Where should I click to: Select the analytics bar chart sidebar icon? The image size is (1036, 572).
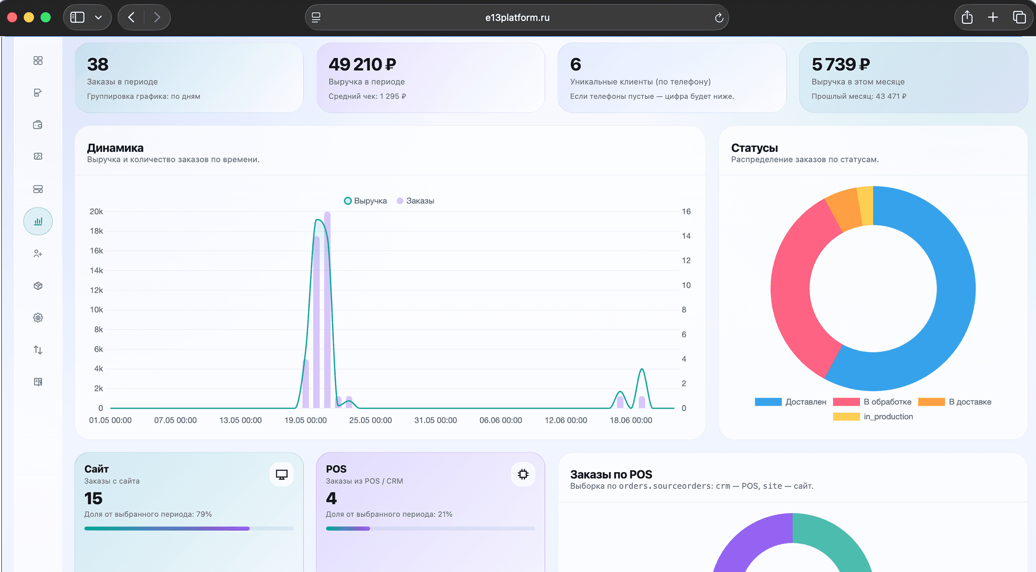pos(38,221)
